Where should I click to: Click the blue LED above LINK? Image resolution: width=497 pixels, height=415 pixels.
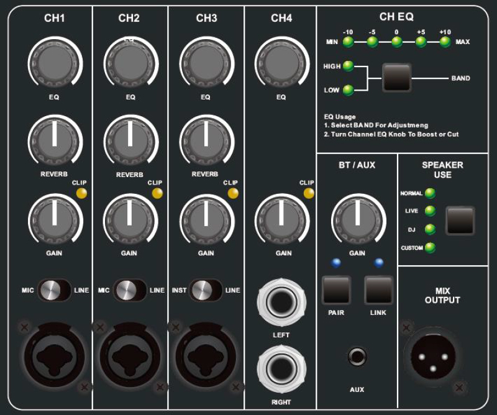click(x=379, y=263)
